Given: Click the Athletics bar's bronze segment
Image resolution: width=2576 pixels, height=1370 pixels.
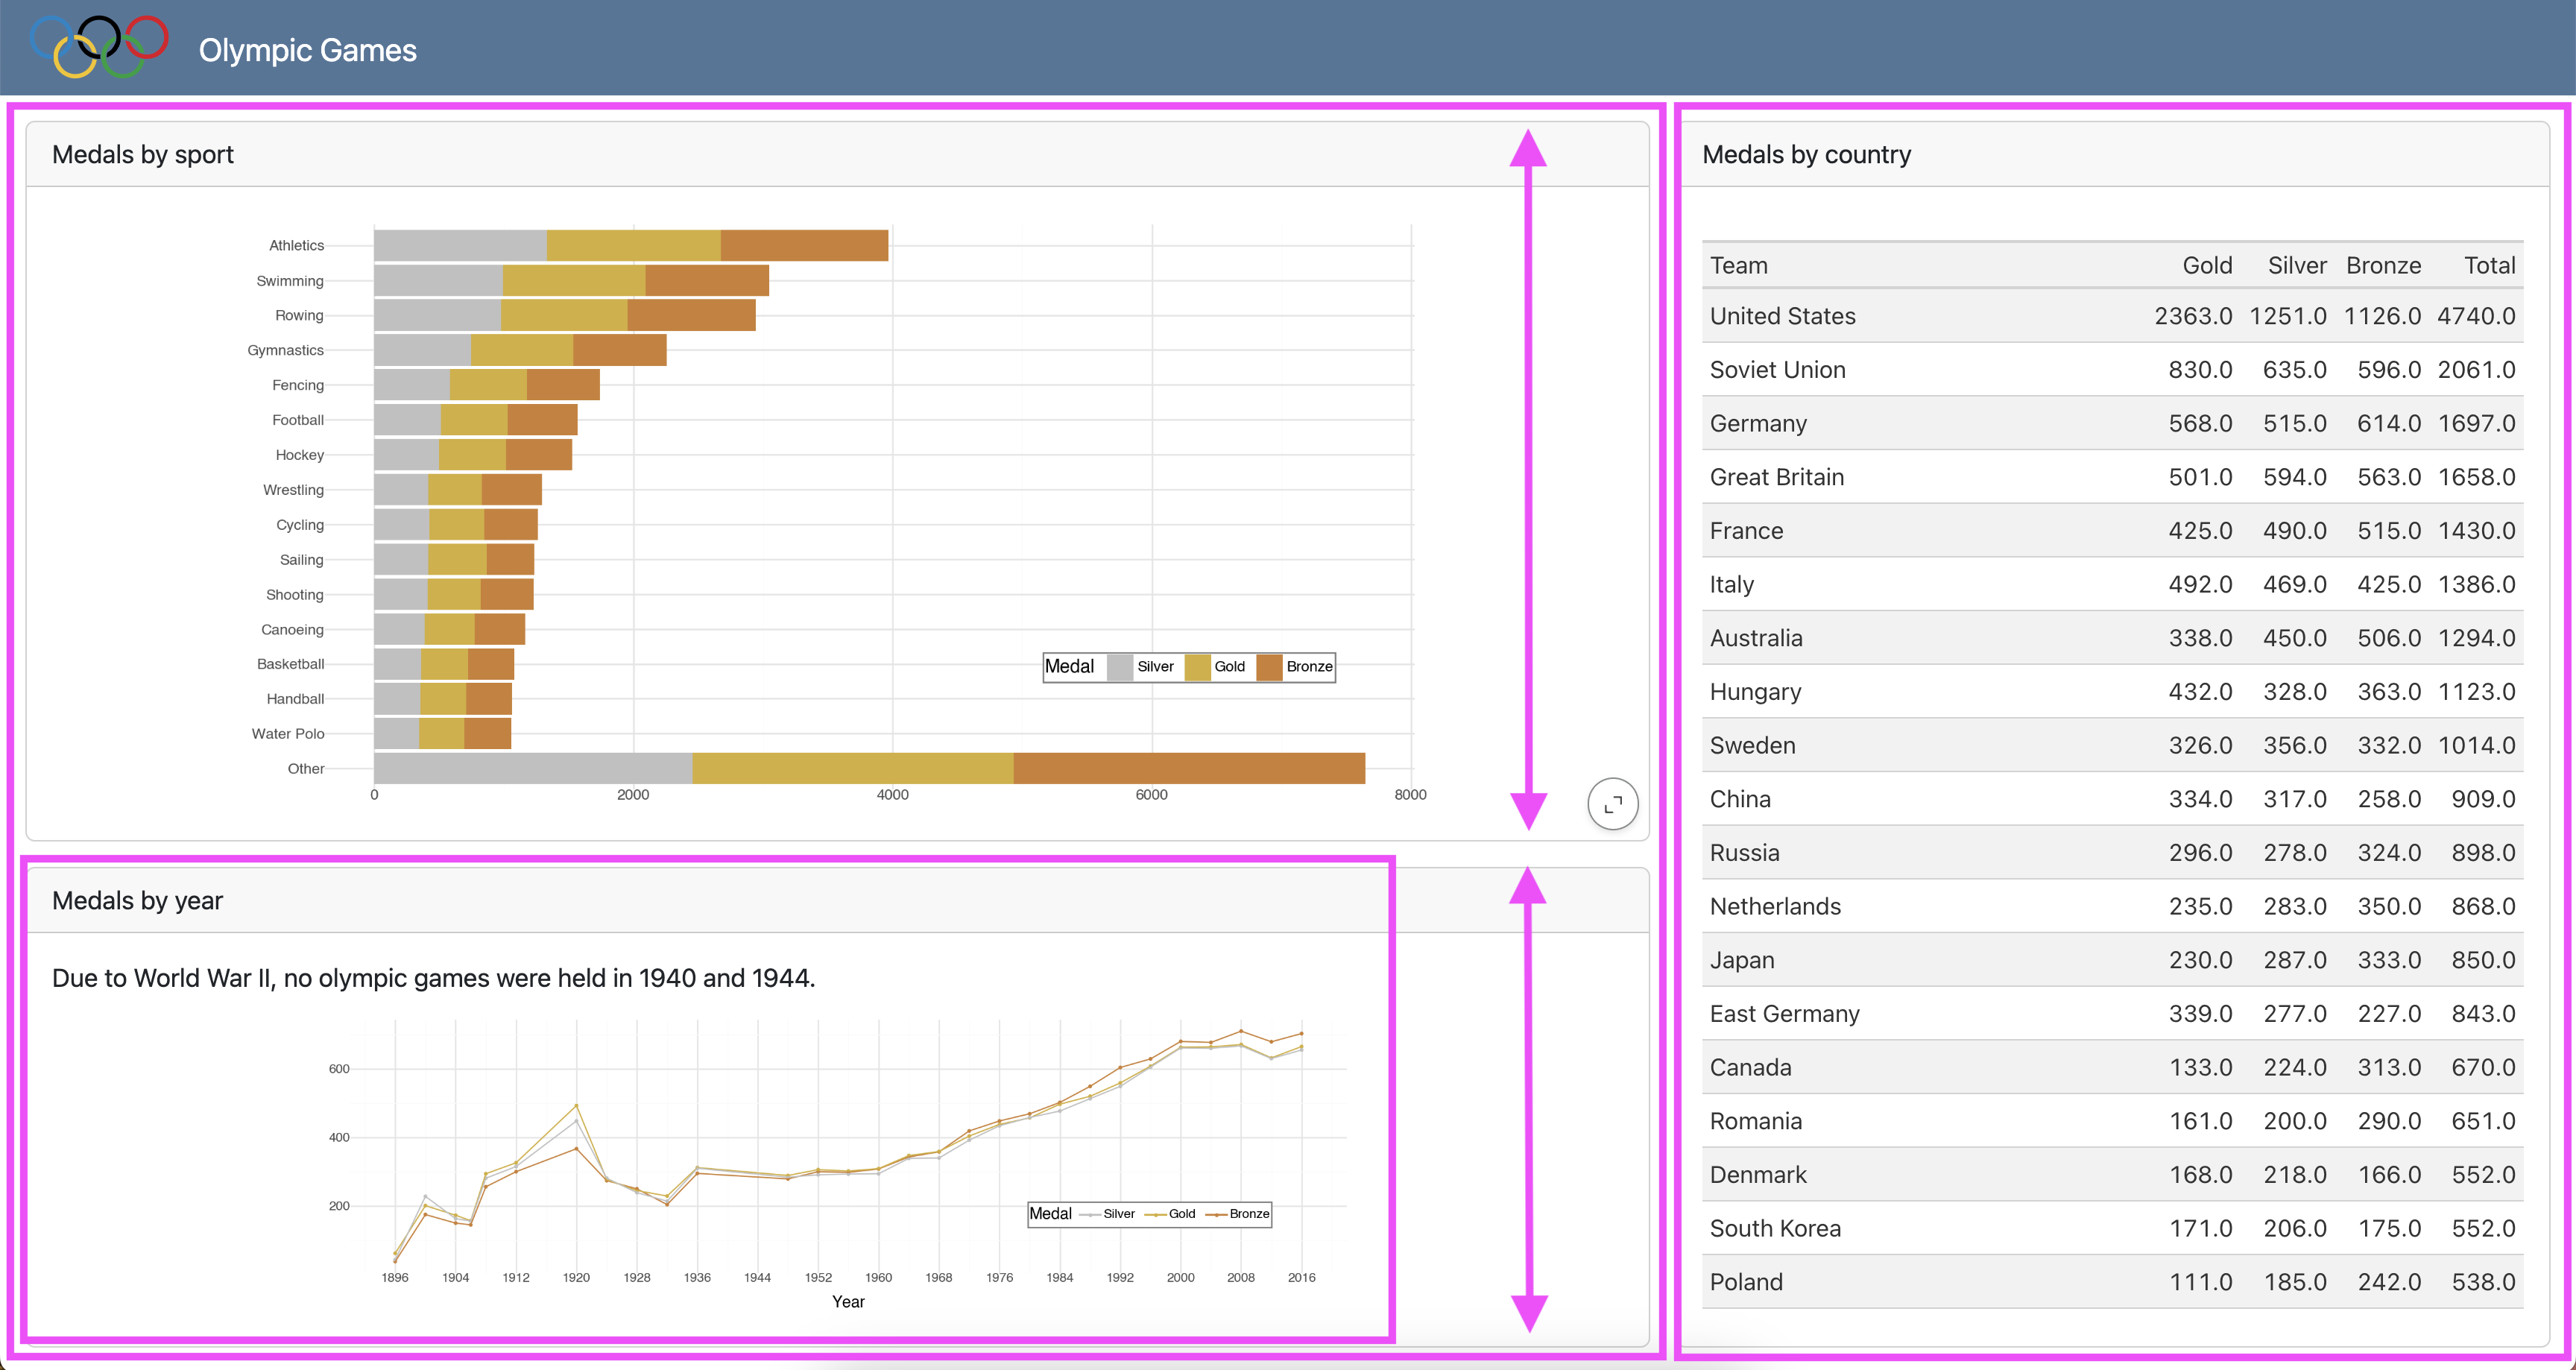Looking at the screenshot, I should click(x=804, y=246).
